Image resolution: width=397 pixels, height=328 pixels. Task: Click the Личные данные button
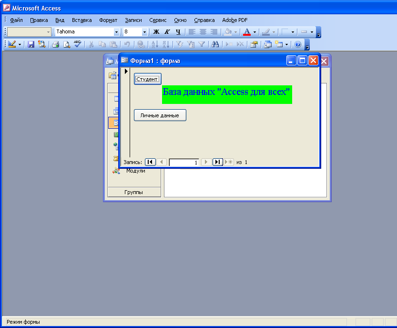[x=160, y=115]
